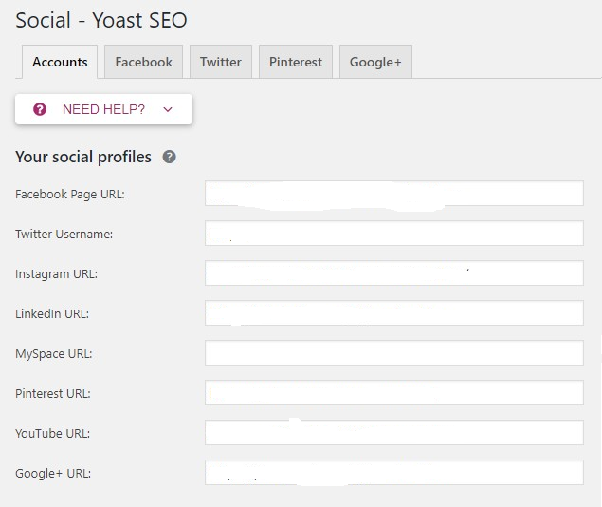
Task: Open help icon beside Your social profiles
Action: pyautogui.click(x=170, y=157)
